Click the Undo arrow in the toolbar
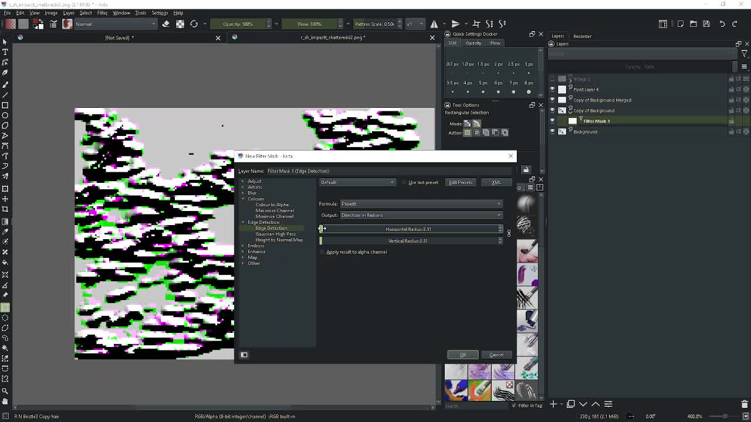Viewport: 751px width, 422px height. tap(722, 24)
